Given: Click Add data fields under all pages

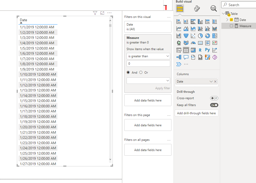Looking at the screenshot, I should coord(148,150).
